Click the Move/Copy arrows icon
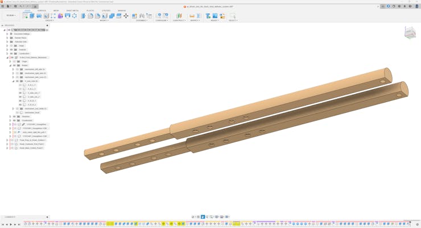The image size is (421, 228). (126, 16)
